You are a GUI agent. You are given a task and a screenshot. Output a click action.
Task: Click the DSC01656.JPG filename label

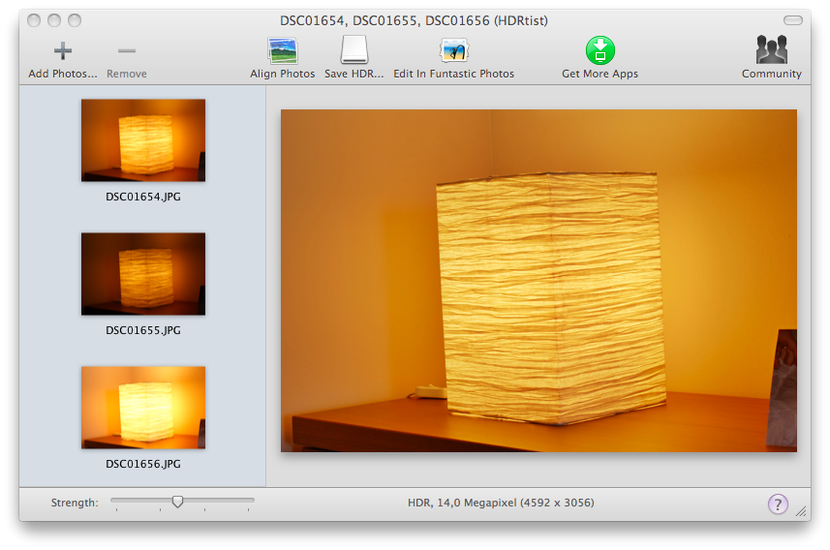[x=143, y=464]
